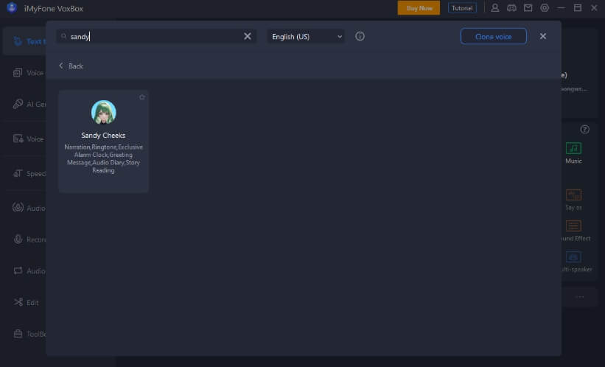
Task: Open the Voice changer sidebar item below AI
Action: 28,139
